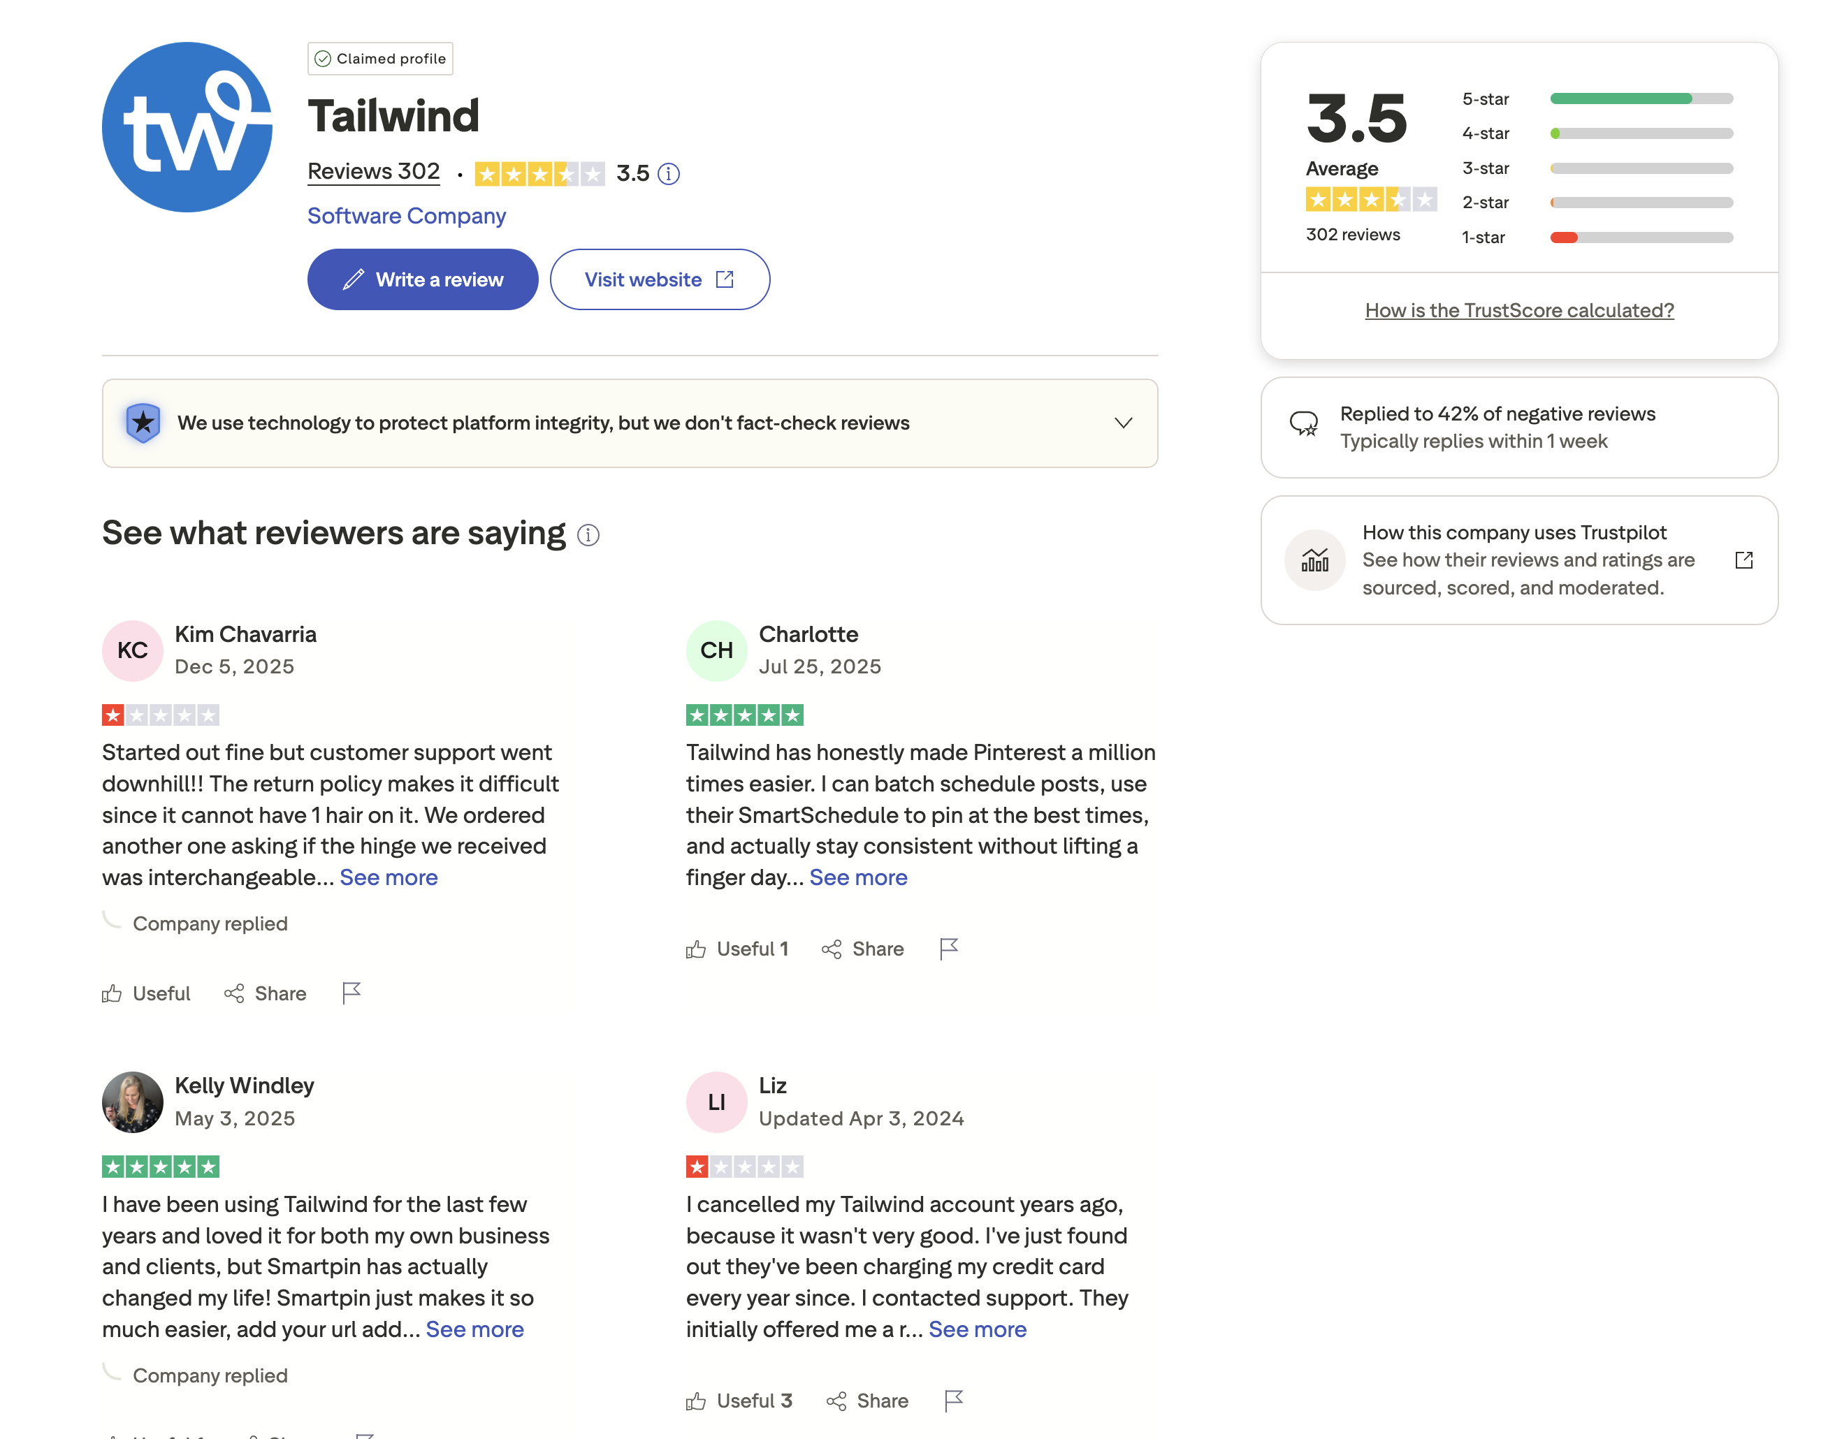
Task: Click the shield platform integrity icon
Action: [143, 423]
